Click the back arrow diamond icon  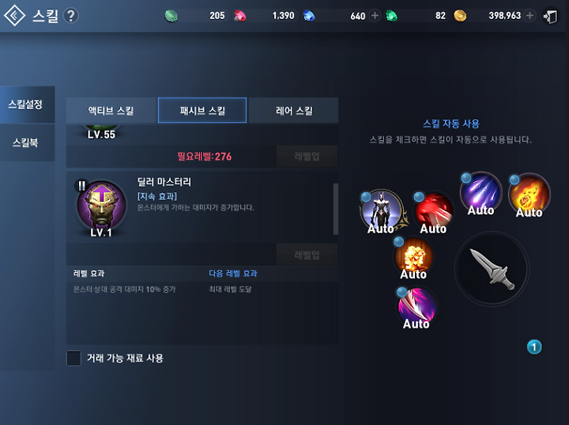(x=14, y=15)
